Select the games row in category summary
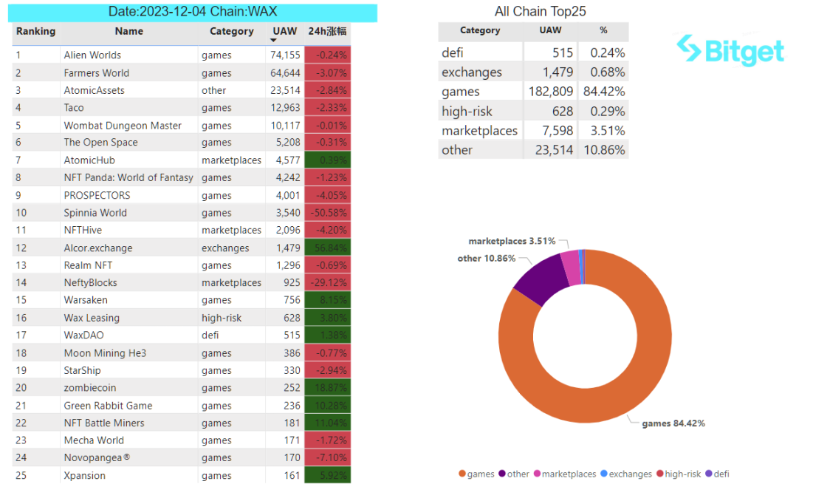Screen dimensions: 813x487 [x=534, y=92]
